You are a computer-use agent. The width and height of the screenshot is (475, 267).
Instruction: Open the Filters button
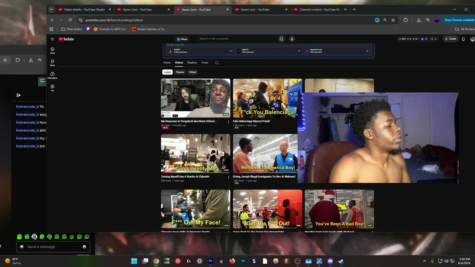[x=182, y=39]
